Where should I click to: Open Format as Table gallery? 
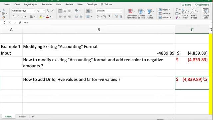click(x=141, y=14)
